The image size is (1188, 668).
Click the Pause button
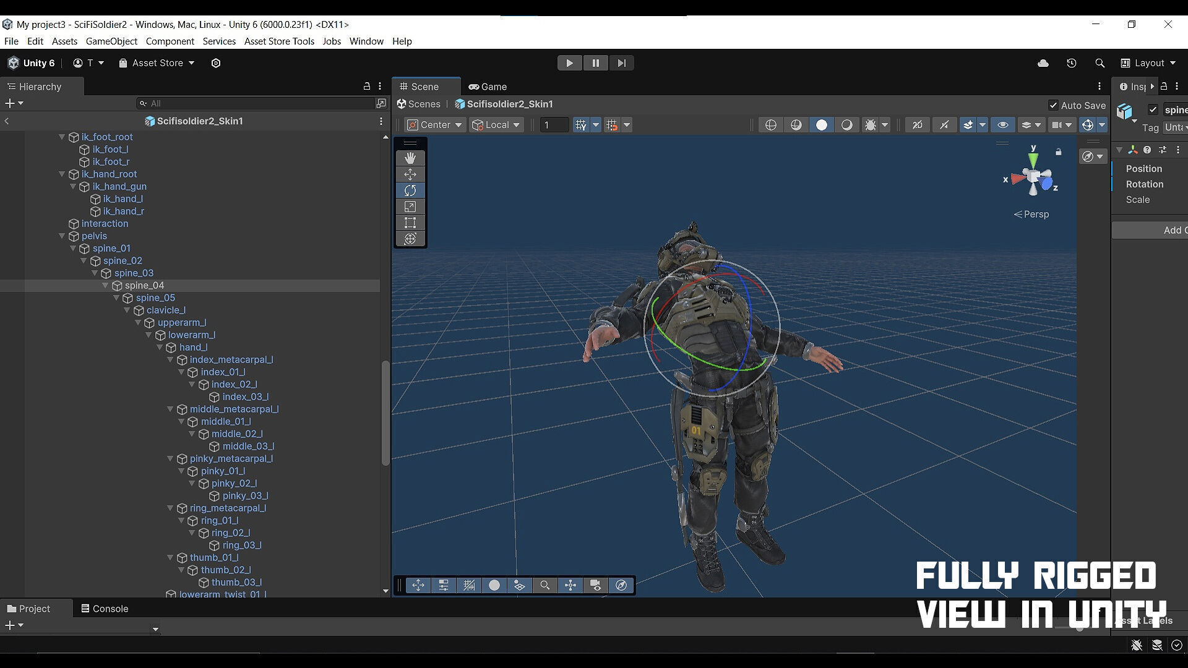point(595,63)
